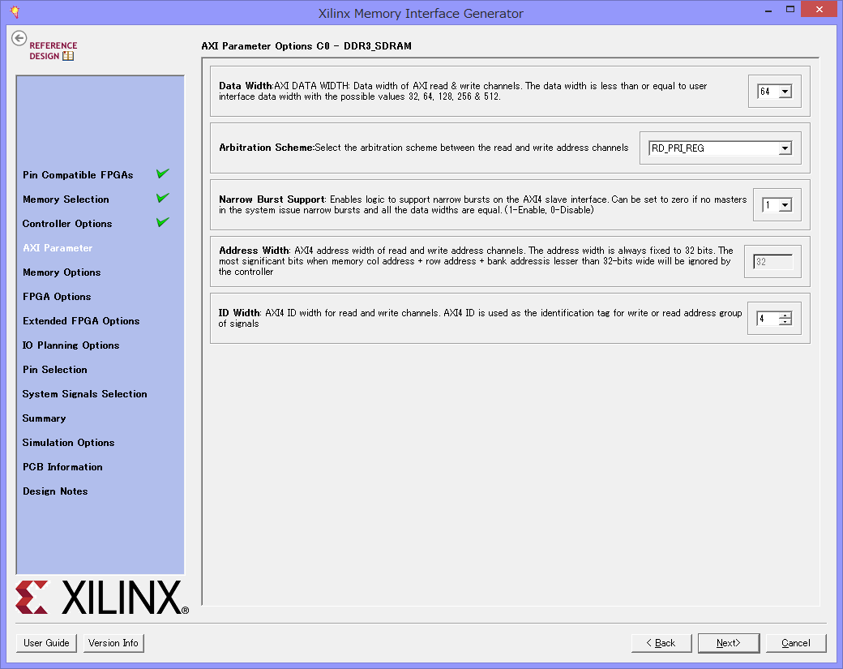843x669 pixels.
Task: Click the Back button
Action: point(661,643)
